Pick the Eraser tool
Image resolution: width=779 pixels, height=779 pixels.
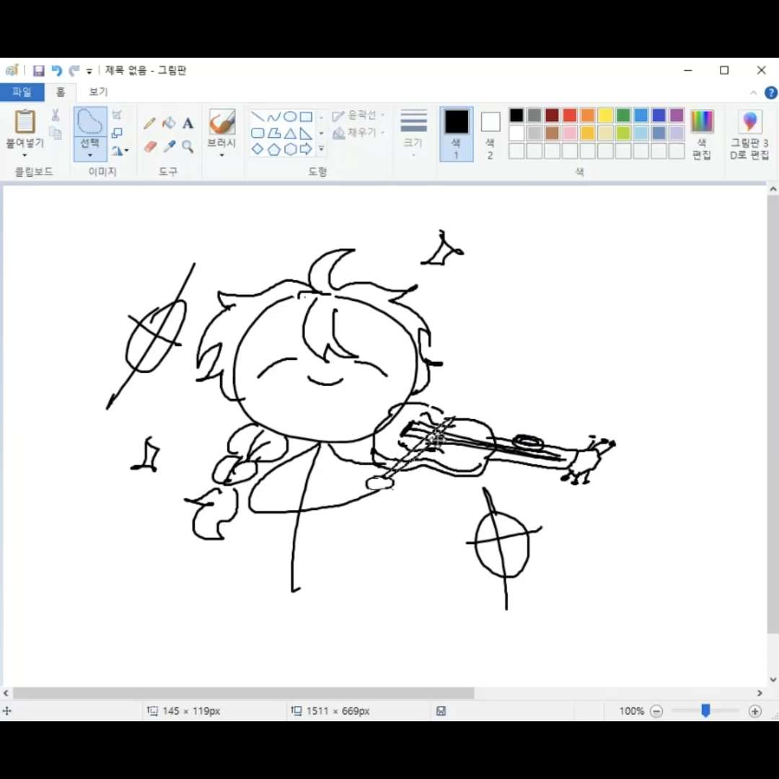pos(150,146)
